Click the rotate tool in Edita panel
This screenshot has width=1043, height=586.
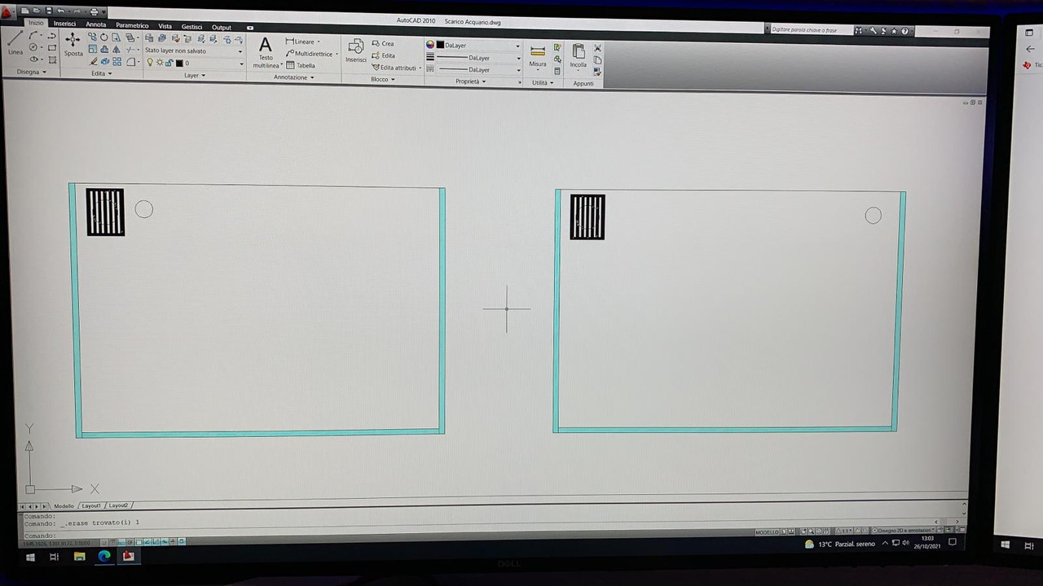[x=103, y=37]
